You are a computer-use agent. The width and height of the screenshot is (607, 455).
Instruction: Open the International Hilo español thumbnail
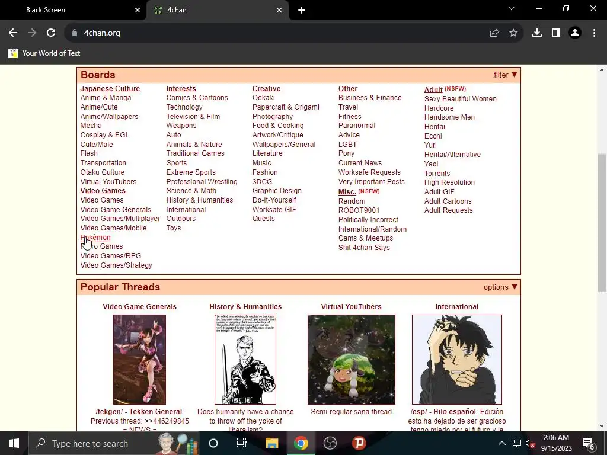(457, 360)
